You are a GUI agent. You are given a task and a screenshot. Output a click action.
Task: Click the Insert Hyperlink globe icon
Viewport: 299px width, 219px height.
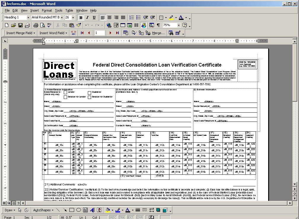coord(109,25)
